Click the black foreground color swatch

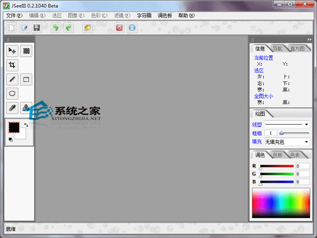[x=14, y=127]
